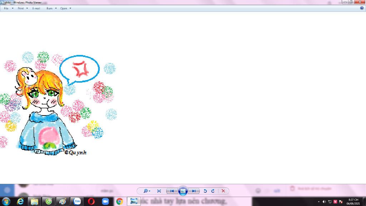Restore down the Photo Viewer window
This screenshot has height=206, width=366.
point(351,2)
